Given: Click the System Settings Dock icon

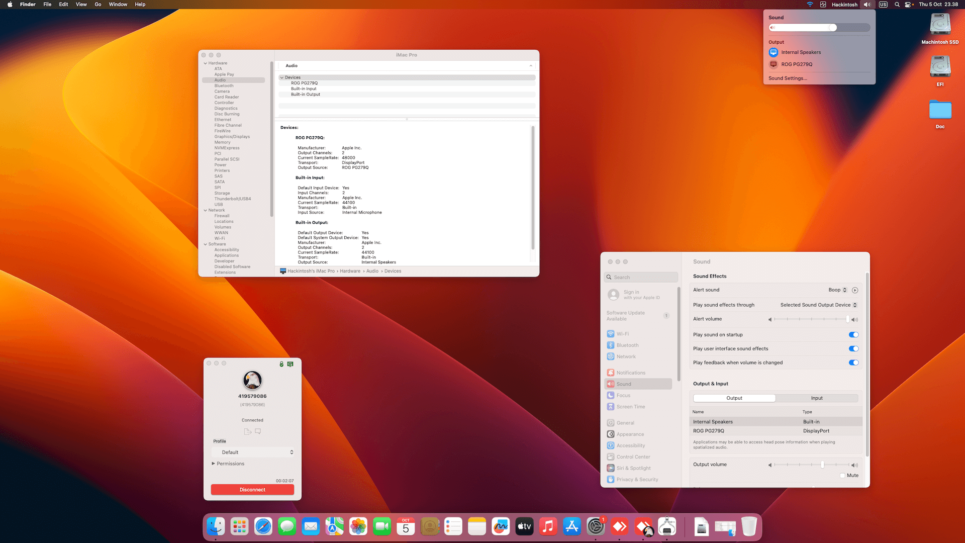Looking at the screenshot, I should coord(596,526).
